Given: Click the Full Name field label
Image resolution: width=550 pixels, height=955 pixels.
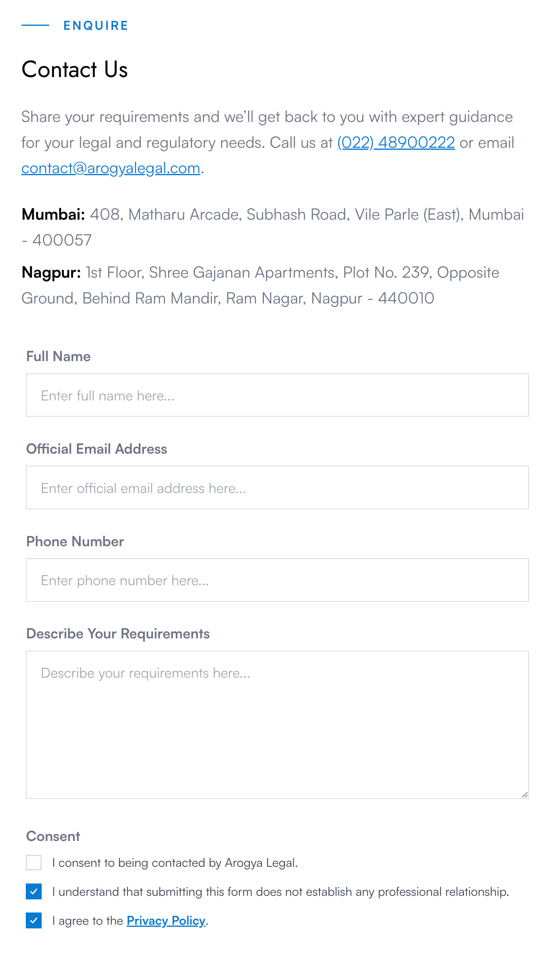Looking at the screenshot, I should [58, 357].
